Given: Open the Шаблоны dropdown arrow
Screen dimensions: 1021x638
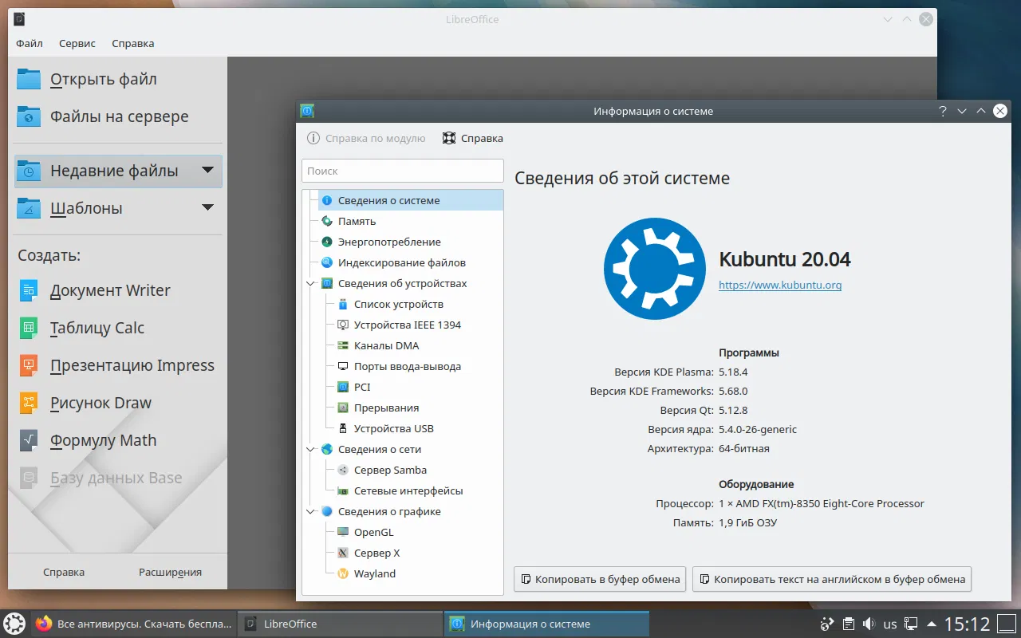Looking at the screenshot, I should click(x=207, y=207).
